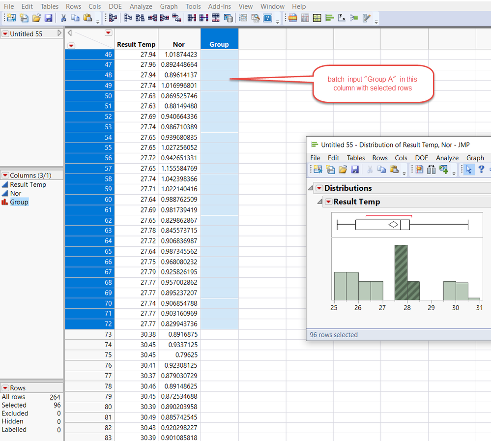
Task: Launch Fit Y by X analysis icon
Action: (x=341, y=18)
